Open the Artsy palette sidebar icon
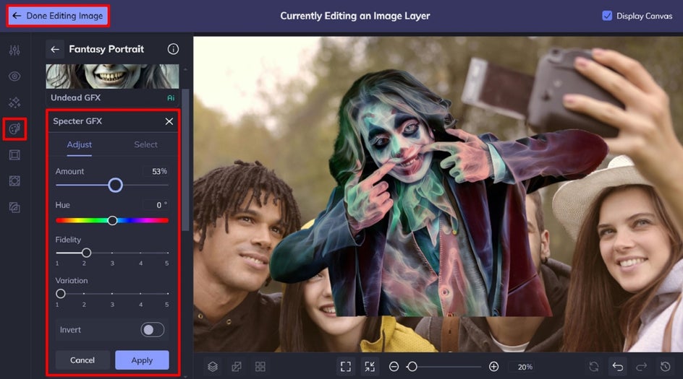The width and height of the screenshot is (683, 379). point(14,129)
